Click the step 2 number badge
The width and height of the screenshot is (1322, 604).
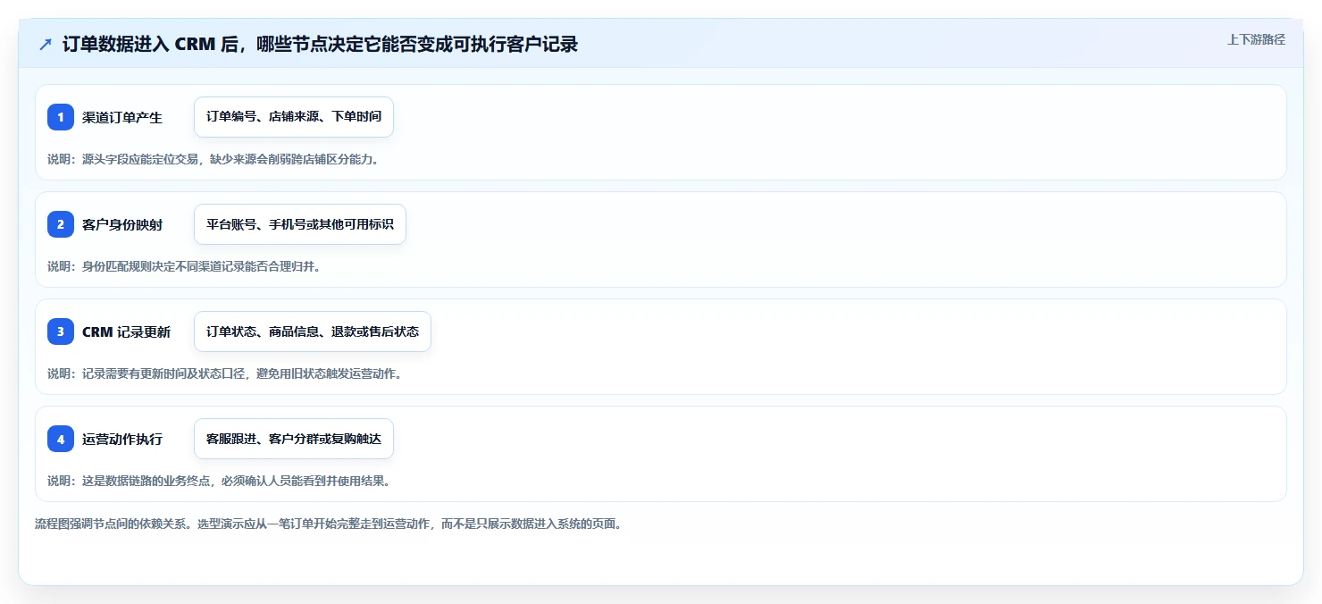(x=61, y=224)
